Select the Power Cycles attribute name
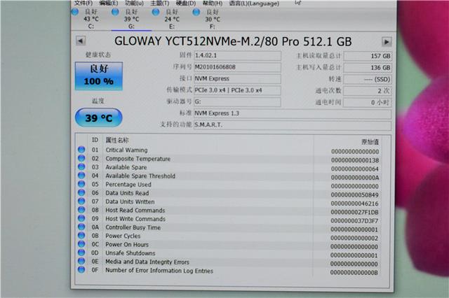 click(123, 236)
